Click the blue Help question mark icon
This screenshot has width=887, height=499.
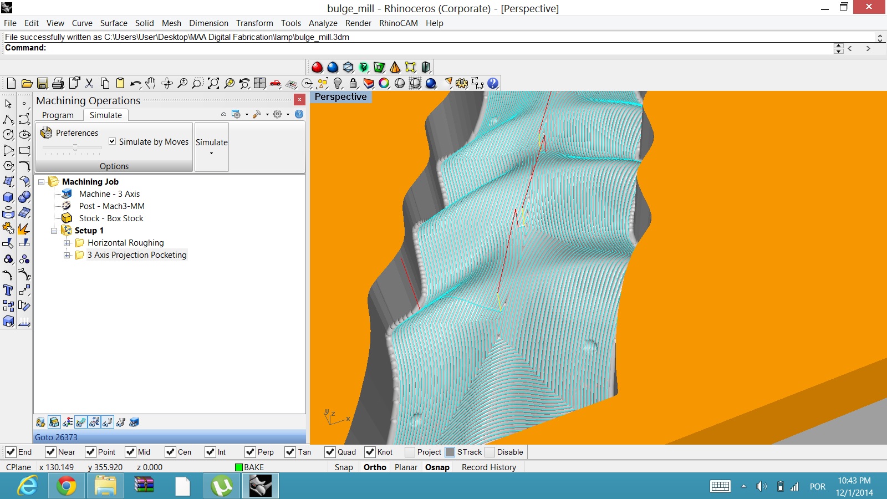(493, 83)
